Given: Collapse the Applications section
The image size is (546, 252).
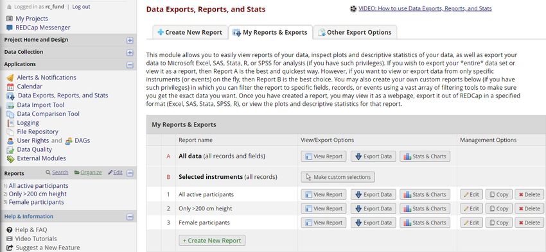Looking at the screenshot, I should point(130,65).
